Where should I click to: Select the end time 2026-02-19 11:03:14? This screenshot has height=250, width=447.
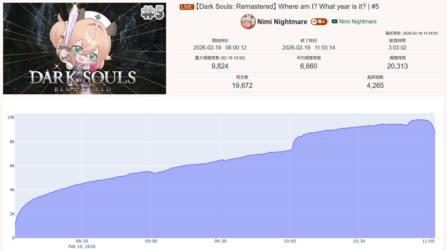click(x=309, y=47)
